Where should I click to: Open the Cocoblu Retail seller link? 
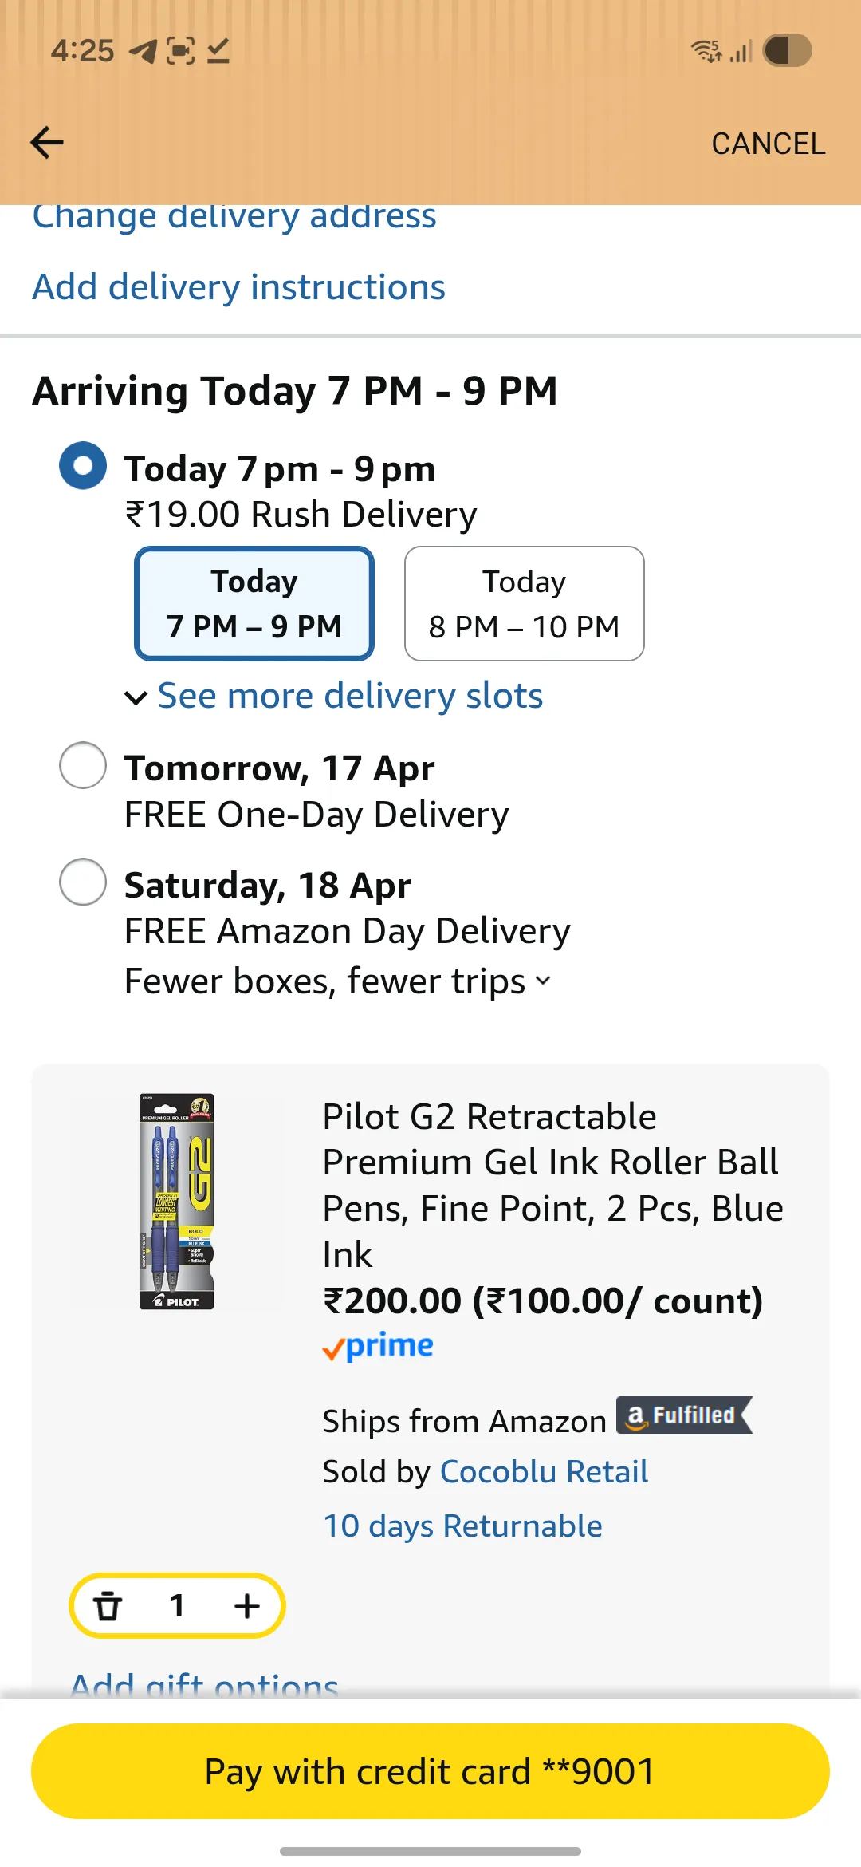(544, 1471)
